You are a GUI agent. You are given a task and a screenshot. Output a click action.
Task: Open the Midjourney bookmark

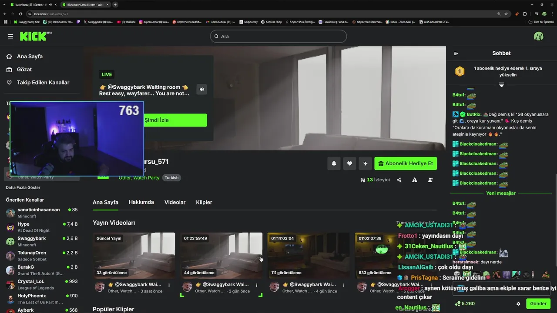[x=248, y=22]
